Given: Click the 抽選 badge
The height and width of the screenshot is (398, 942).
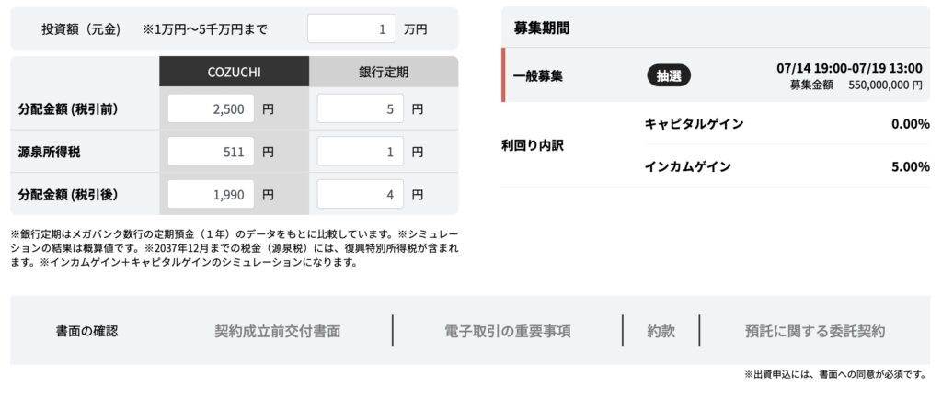Looking at the screenshot, I should click(669, 75).
